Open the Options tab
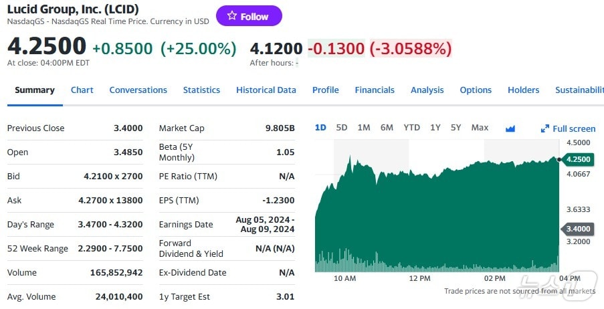 tap(476, 90)
